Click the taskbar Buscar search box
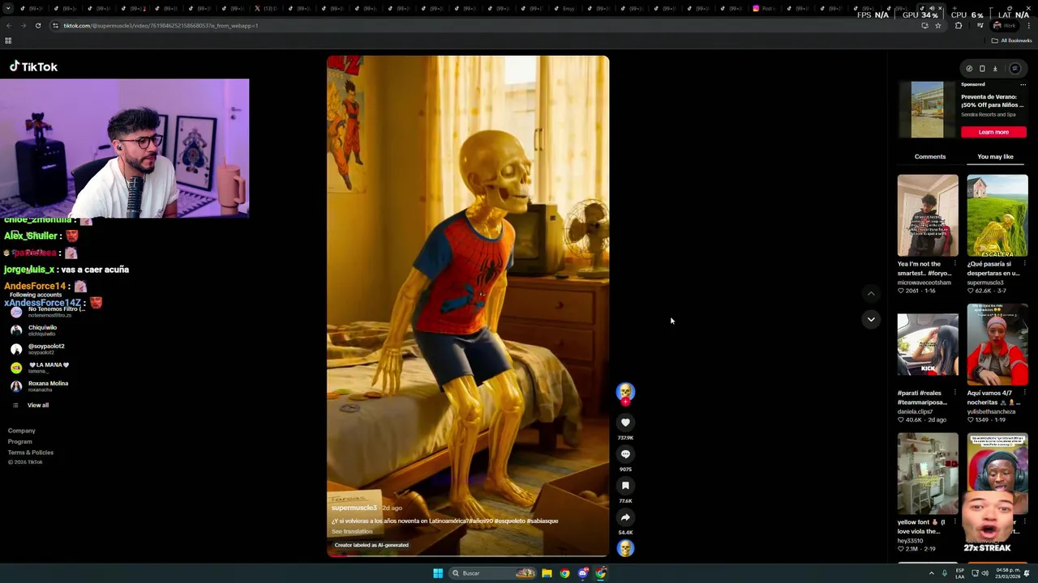 [x=494, y=573]
